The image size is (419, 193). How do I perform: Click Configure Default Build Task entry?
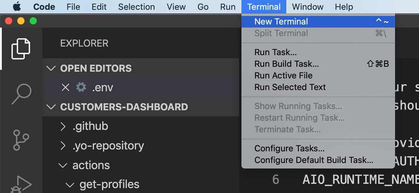coord(314,160)
